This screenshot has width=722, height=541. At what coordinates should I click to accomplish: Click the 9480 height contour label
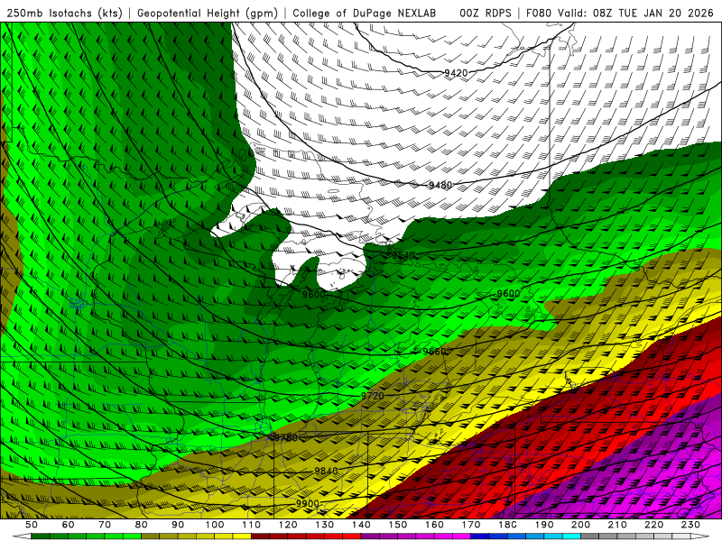tap(440, 185)
